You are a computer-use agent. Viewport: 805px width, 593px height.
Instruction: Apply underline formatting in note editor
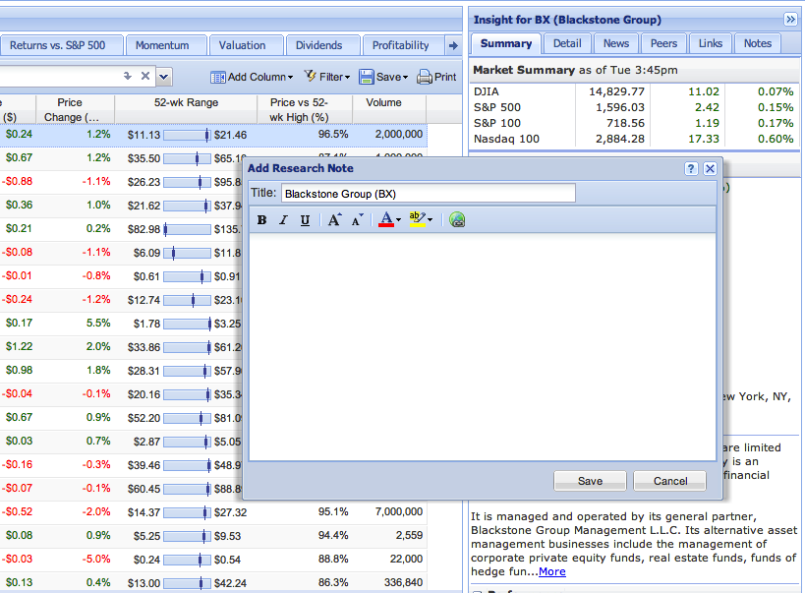(x=305, y=220)
